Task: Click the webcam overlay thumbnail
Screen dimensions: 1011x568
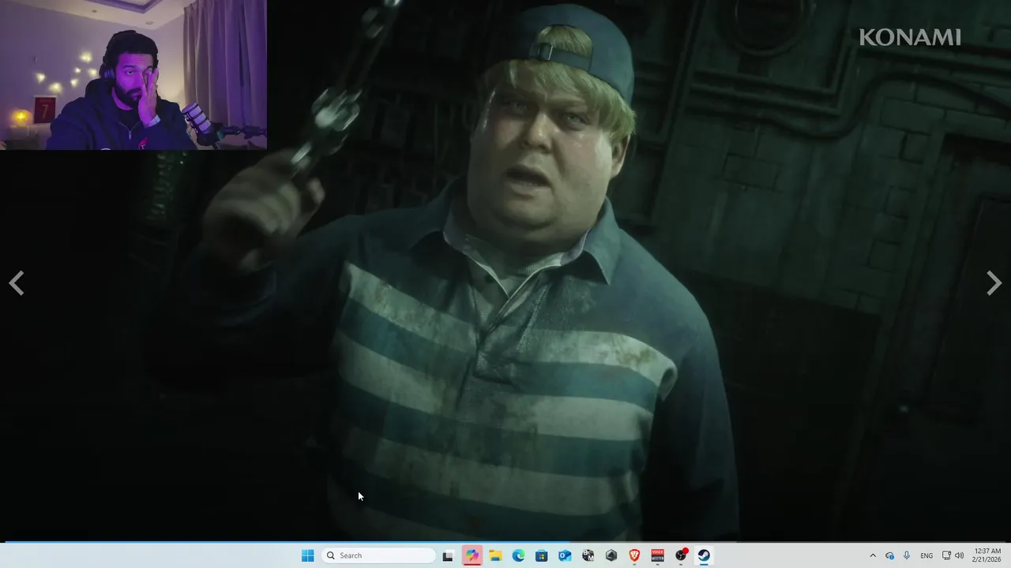Action: (x=133, y=75)
